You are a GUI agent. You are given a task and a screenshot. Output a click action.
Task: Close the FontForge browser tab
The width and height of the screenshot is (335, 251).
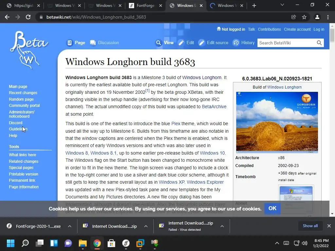pos(161,6)
